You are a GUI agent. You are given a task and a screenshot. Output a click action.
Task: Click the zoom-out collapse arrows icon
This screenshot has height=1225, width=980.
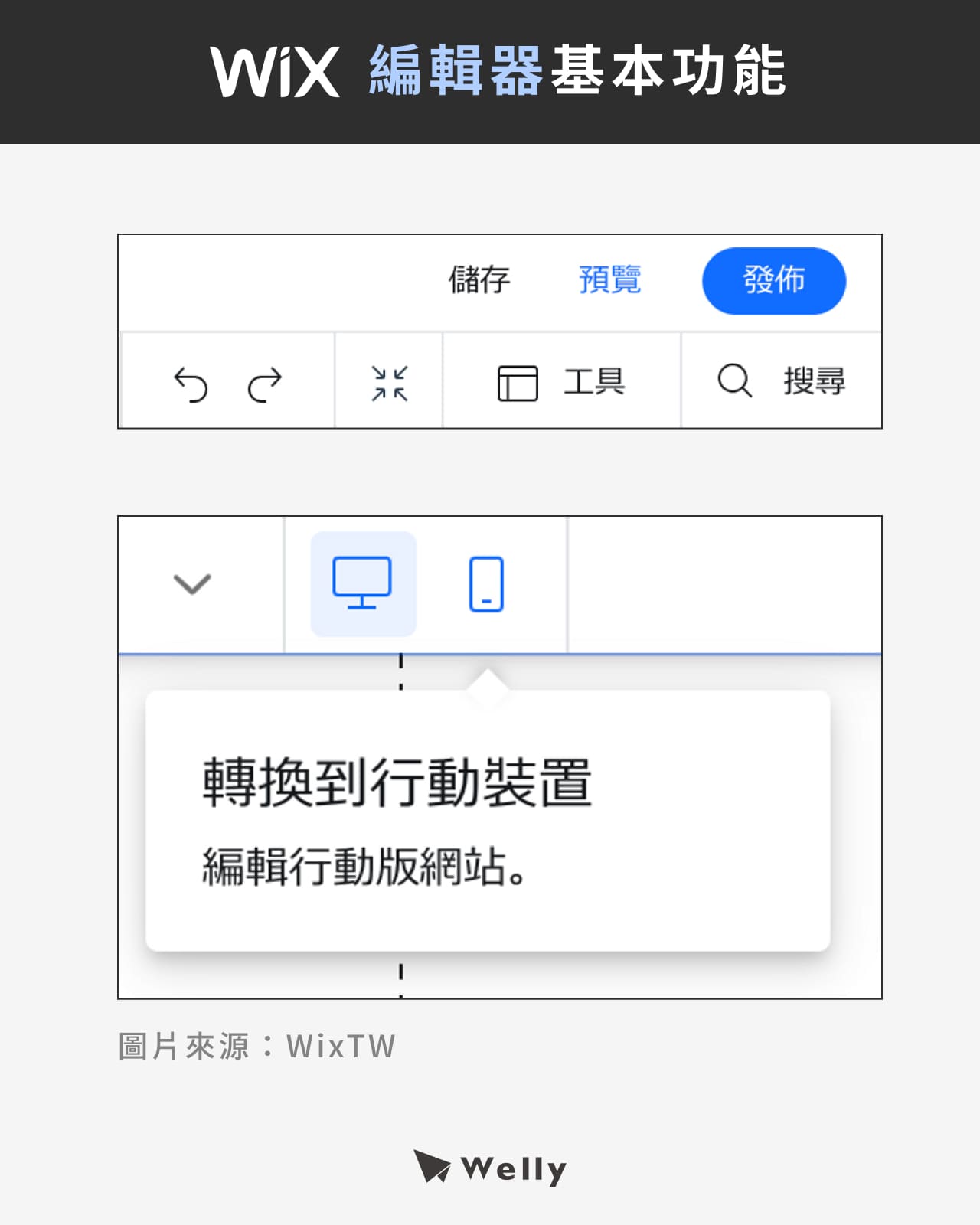coord(390,383)
